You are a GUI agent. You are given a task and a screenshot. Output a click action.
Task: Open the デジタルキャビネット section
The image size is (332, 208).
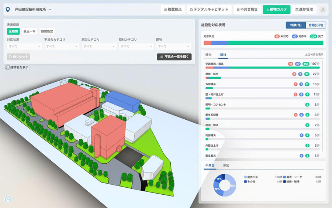[209, 10]
